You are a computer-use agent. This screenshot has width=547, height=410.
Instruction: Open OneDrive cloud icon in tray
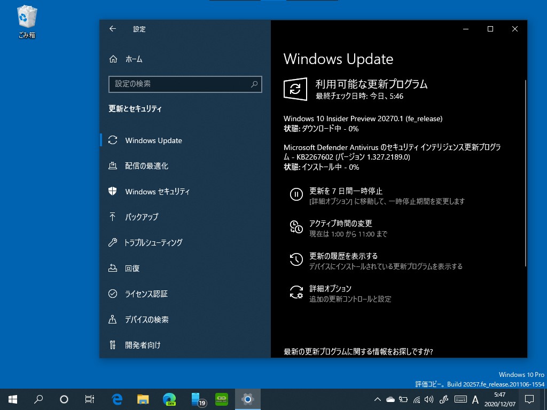[390, 399]
